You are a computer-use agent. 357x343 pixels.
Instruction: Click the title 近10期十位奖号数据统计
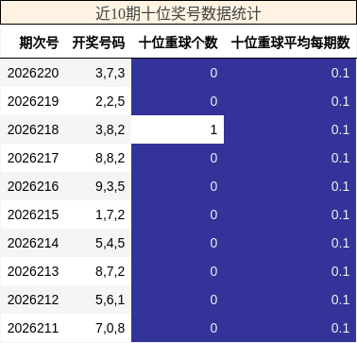(x=178, y=13)
